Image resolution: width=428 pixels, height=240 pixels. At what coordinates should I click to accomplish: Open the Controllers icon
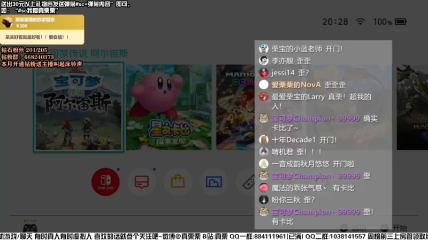(x=248, y=182)
